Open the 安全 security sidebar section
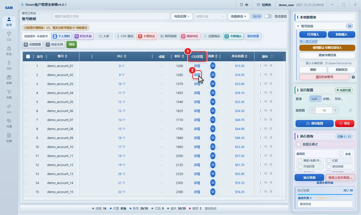The height and width of the screenshot is (215, 361). point(9,50)
